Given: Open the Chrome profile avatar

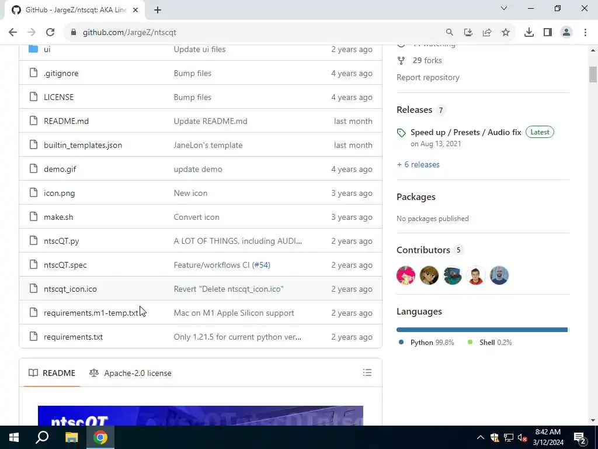Looking at the screenshot, I should pyautogui.click(x=566, y=33).
